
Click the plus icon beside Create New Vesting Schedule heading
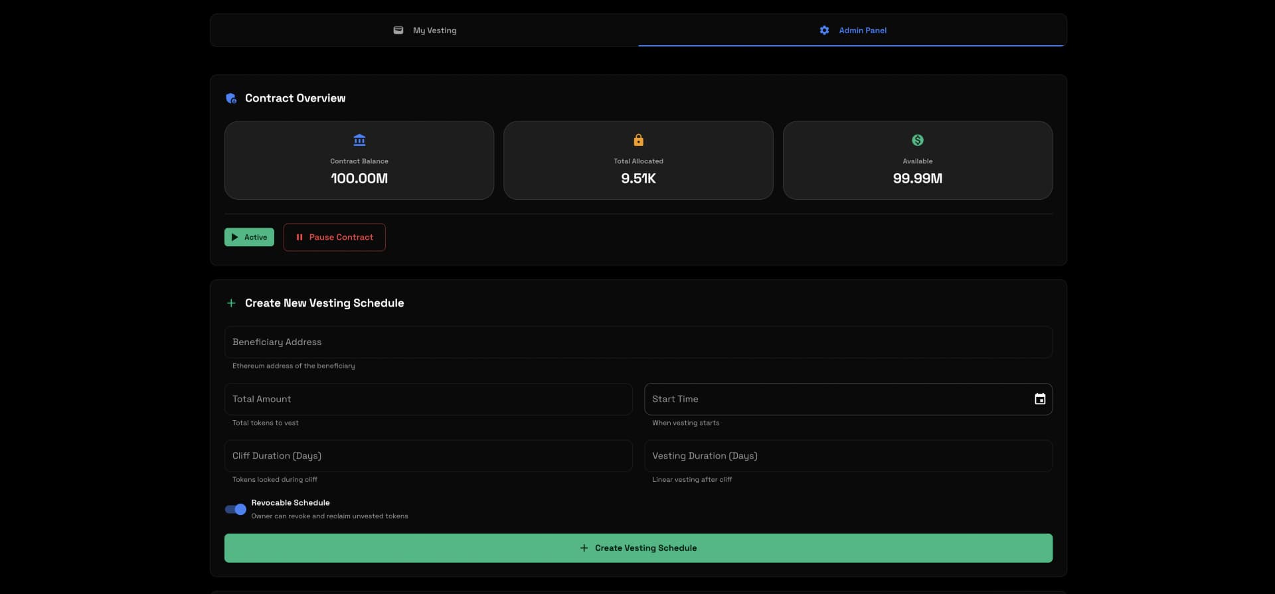pos(231,303)
